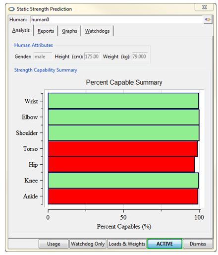
Task: Choose the Watchdog Only button
Action: tap(88, 244)
